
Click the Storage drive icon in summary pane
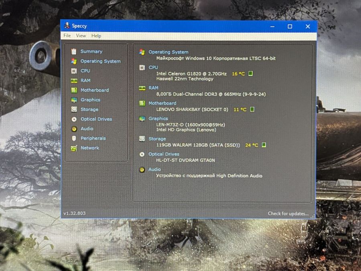pos(142,139)
